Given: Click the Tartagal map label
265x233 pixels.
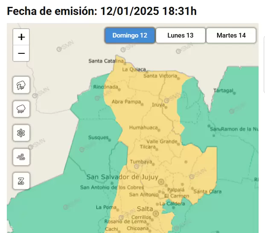Looking at the screenshot, I should click(223, 90).
